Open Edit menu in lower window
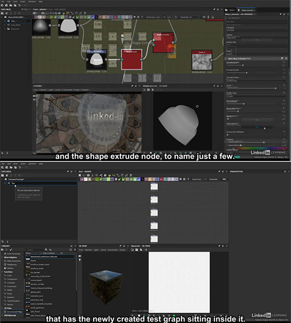This screenshot has height=323, width=291. tap(9, 163)
